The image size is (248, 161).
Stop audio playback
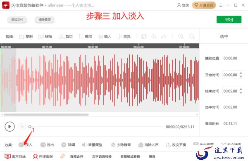pyautogui.click(x=22, y=127)
